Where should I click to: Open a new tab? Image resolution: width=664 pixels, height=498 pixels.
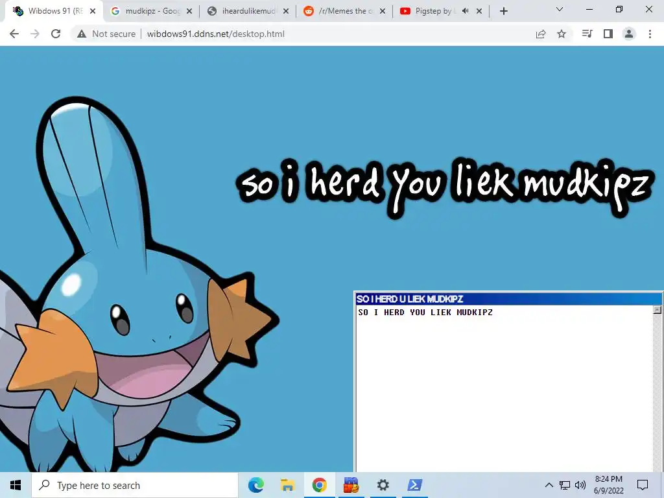[503, 11]
